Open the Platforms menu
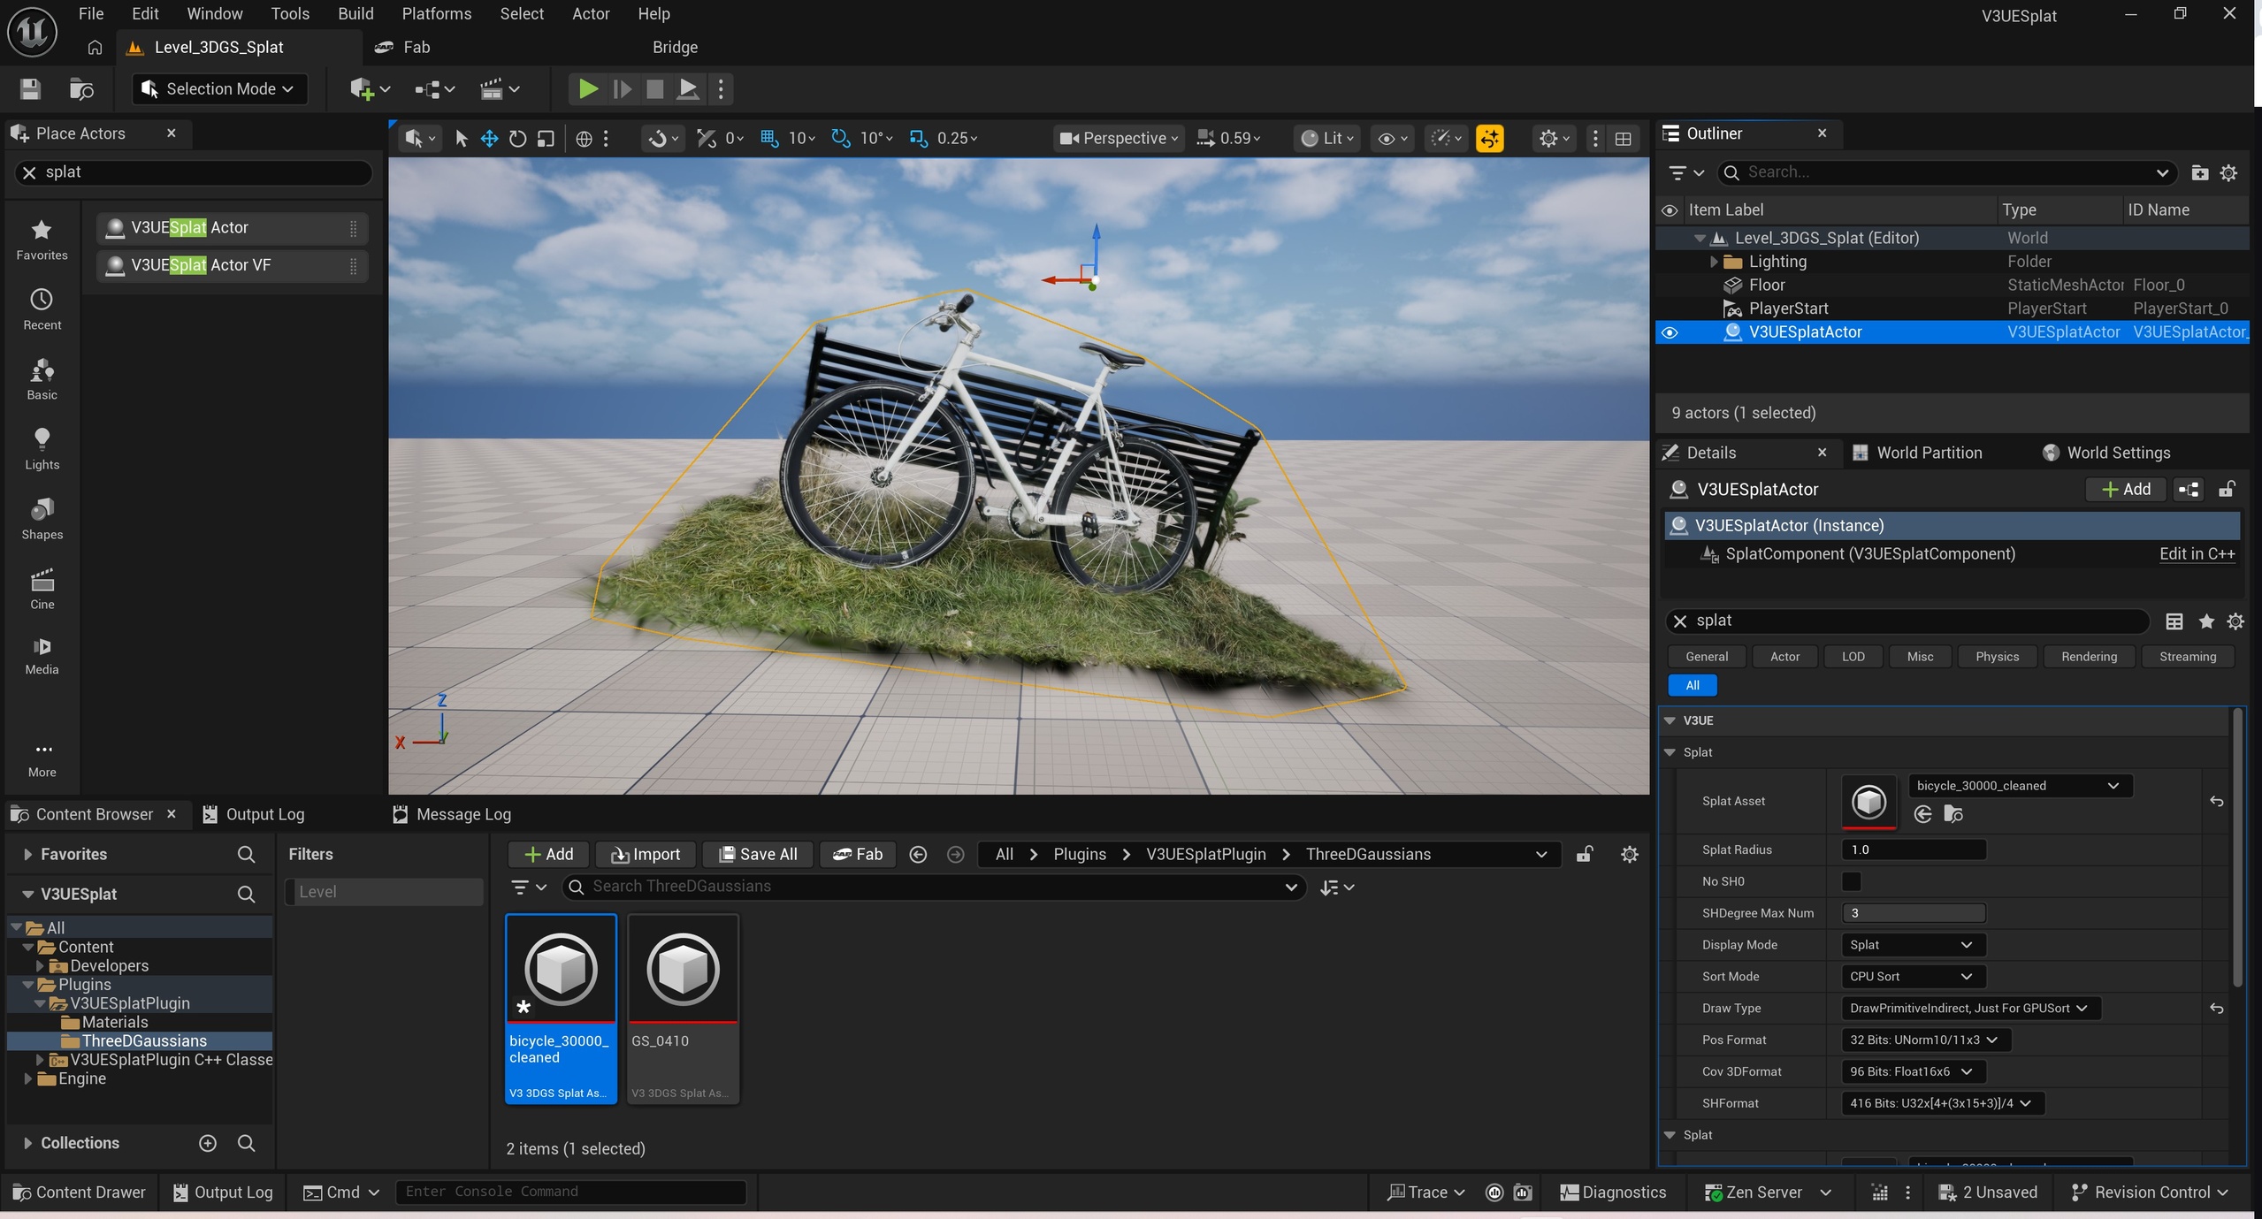Image resolution: width=2262 pixels, height=1219 pixels. coord(436,13)
